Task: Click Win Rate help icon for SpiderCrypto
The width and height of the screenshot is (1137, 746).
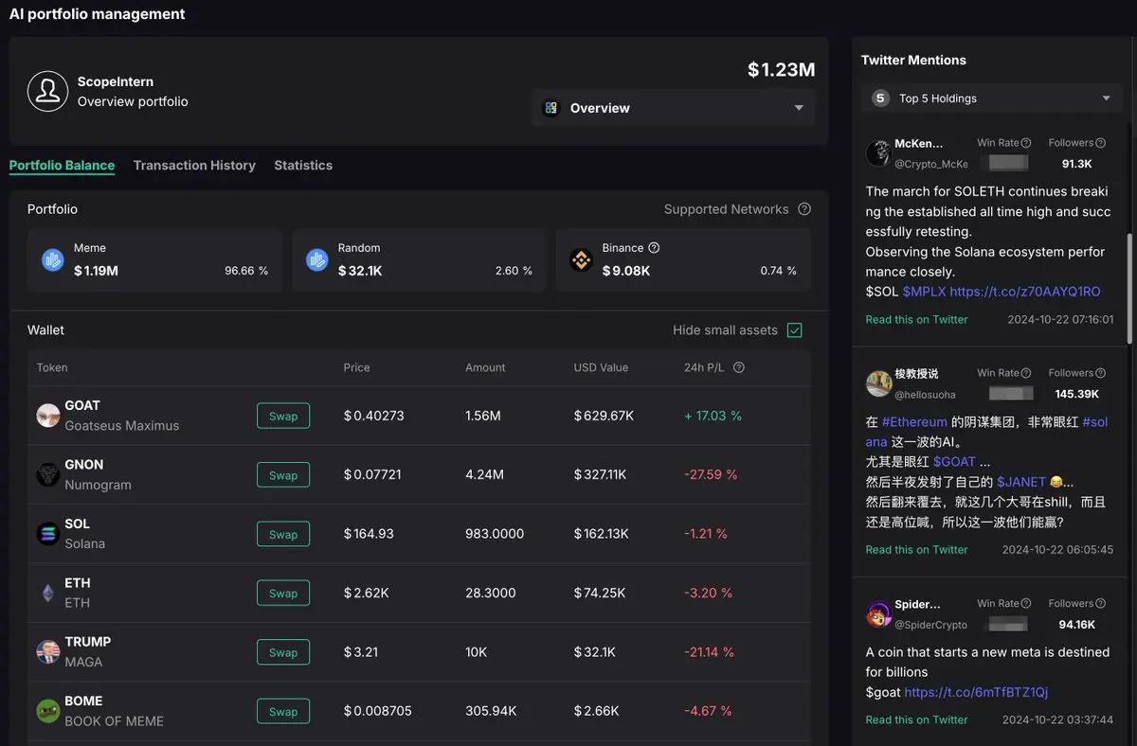Action: (1026, 603)
